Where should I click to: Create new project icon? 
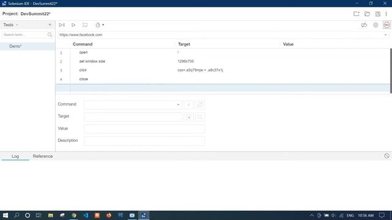(x=356, y=13)
